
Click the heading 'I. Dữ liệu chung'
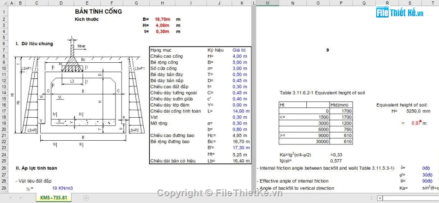(35, 44)
